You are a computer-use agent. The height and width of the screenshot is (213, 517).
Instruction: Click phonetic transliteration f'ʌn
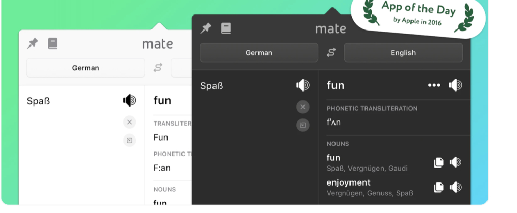coord(333,123)
